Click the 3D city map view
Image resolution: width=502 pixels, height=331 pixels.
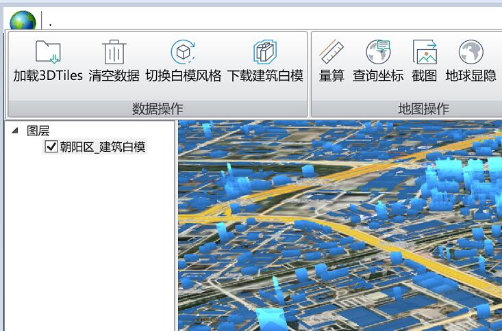(340, 226)
